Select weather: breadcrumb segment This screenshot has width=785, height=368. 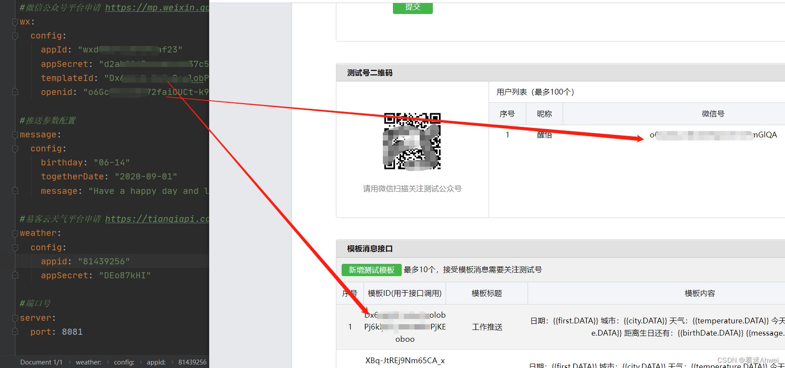click(89, 362)
